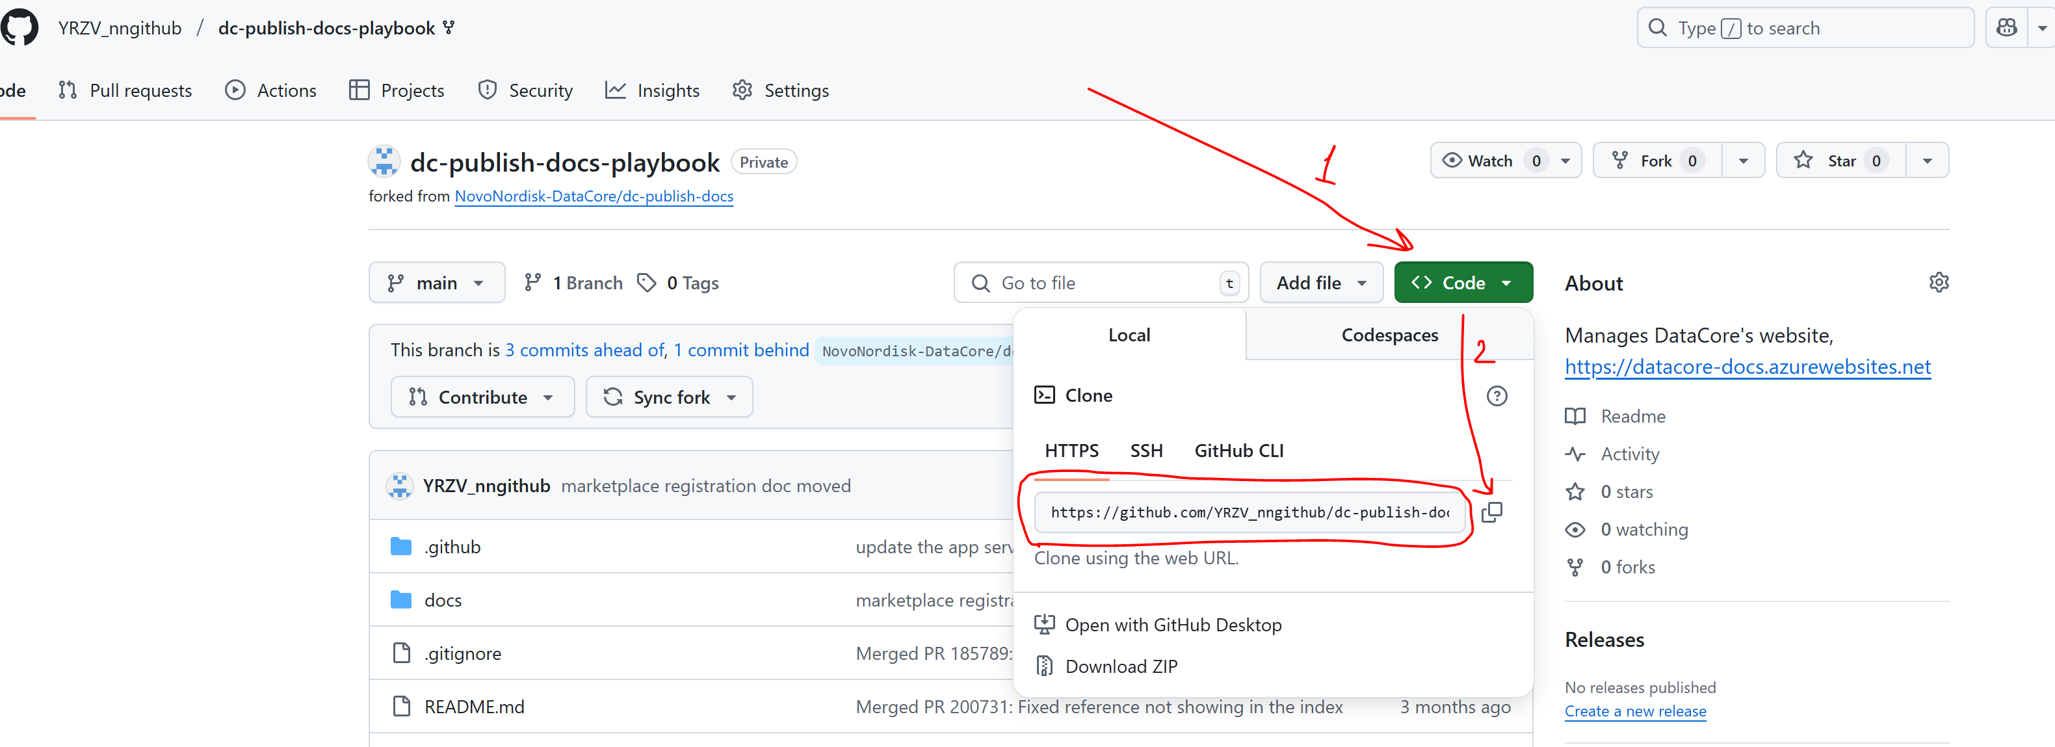
Task: Open the NovoNordisk-DataCore/dc-publish-docs upstream link
Action: pyautogui.click(x=594, y=196)
